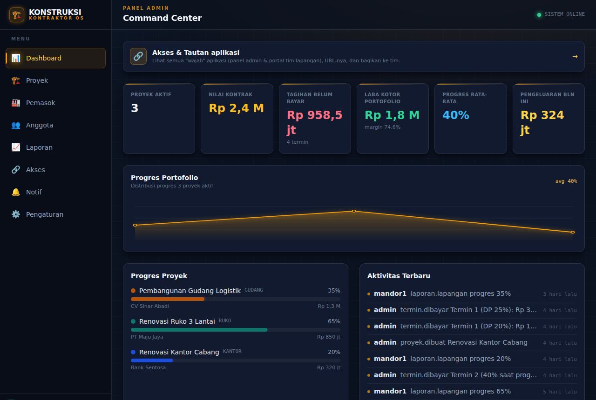Click the orange dot beside Pembangunan Gudang Logistik
596x400 pixels.
[133, 291]
